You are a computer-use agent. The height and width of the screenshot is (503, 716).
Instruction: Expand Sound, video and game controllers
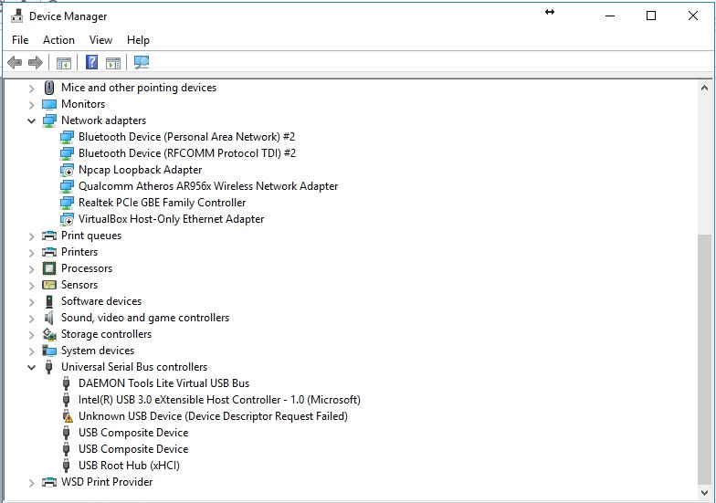click(x=31, y=318)
